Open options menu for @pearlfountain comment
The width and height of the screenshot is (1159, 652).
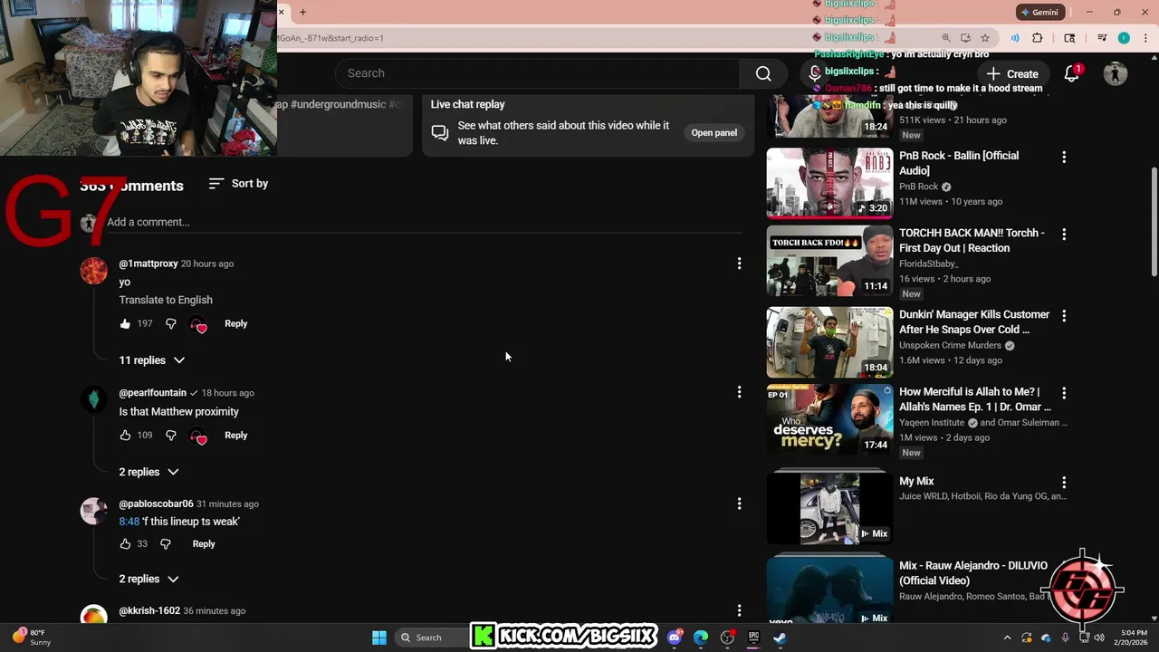pyautogui.click(x=739, y=392)
